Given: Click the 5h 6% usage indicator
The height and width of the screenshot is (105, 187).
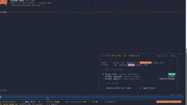Looking at the screenshot, I should pyautogui.click(x=95, y=102).
